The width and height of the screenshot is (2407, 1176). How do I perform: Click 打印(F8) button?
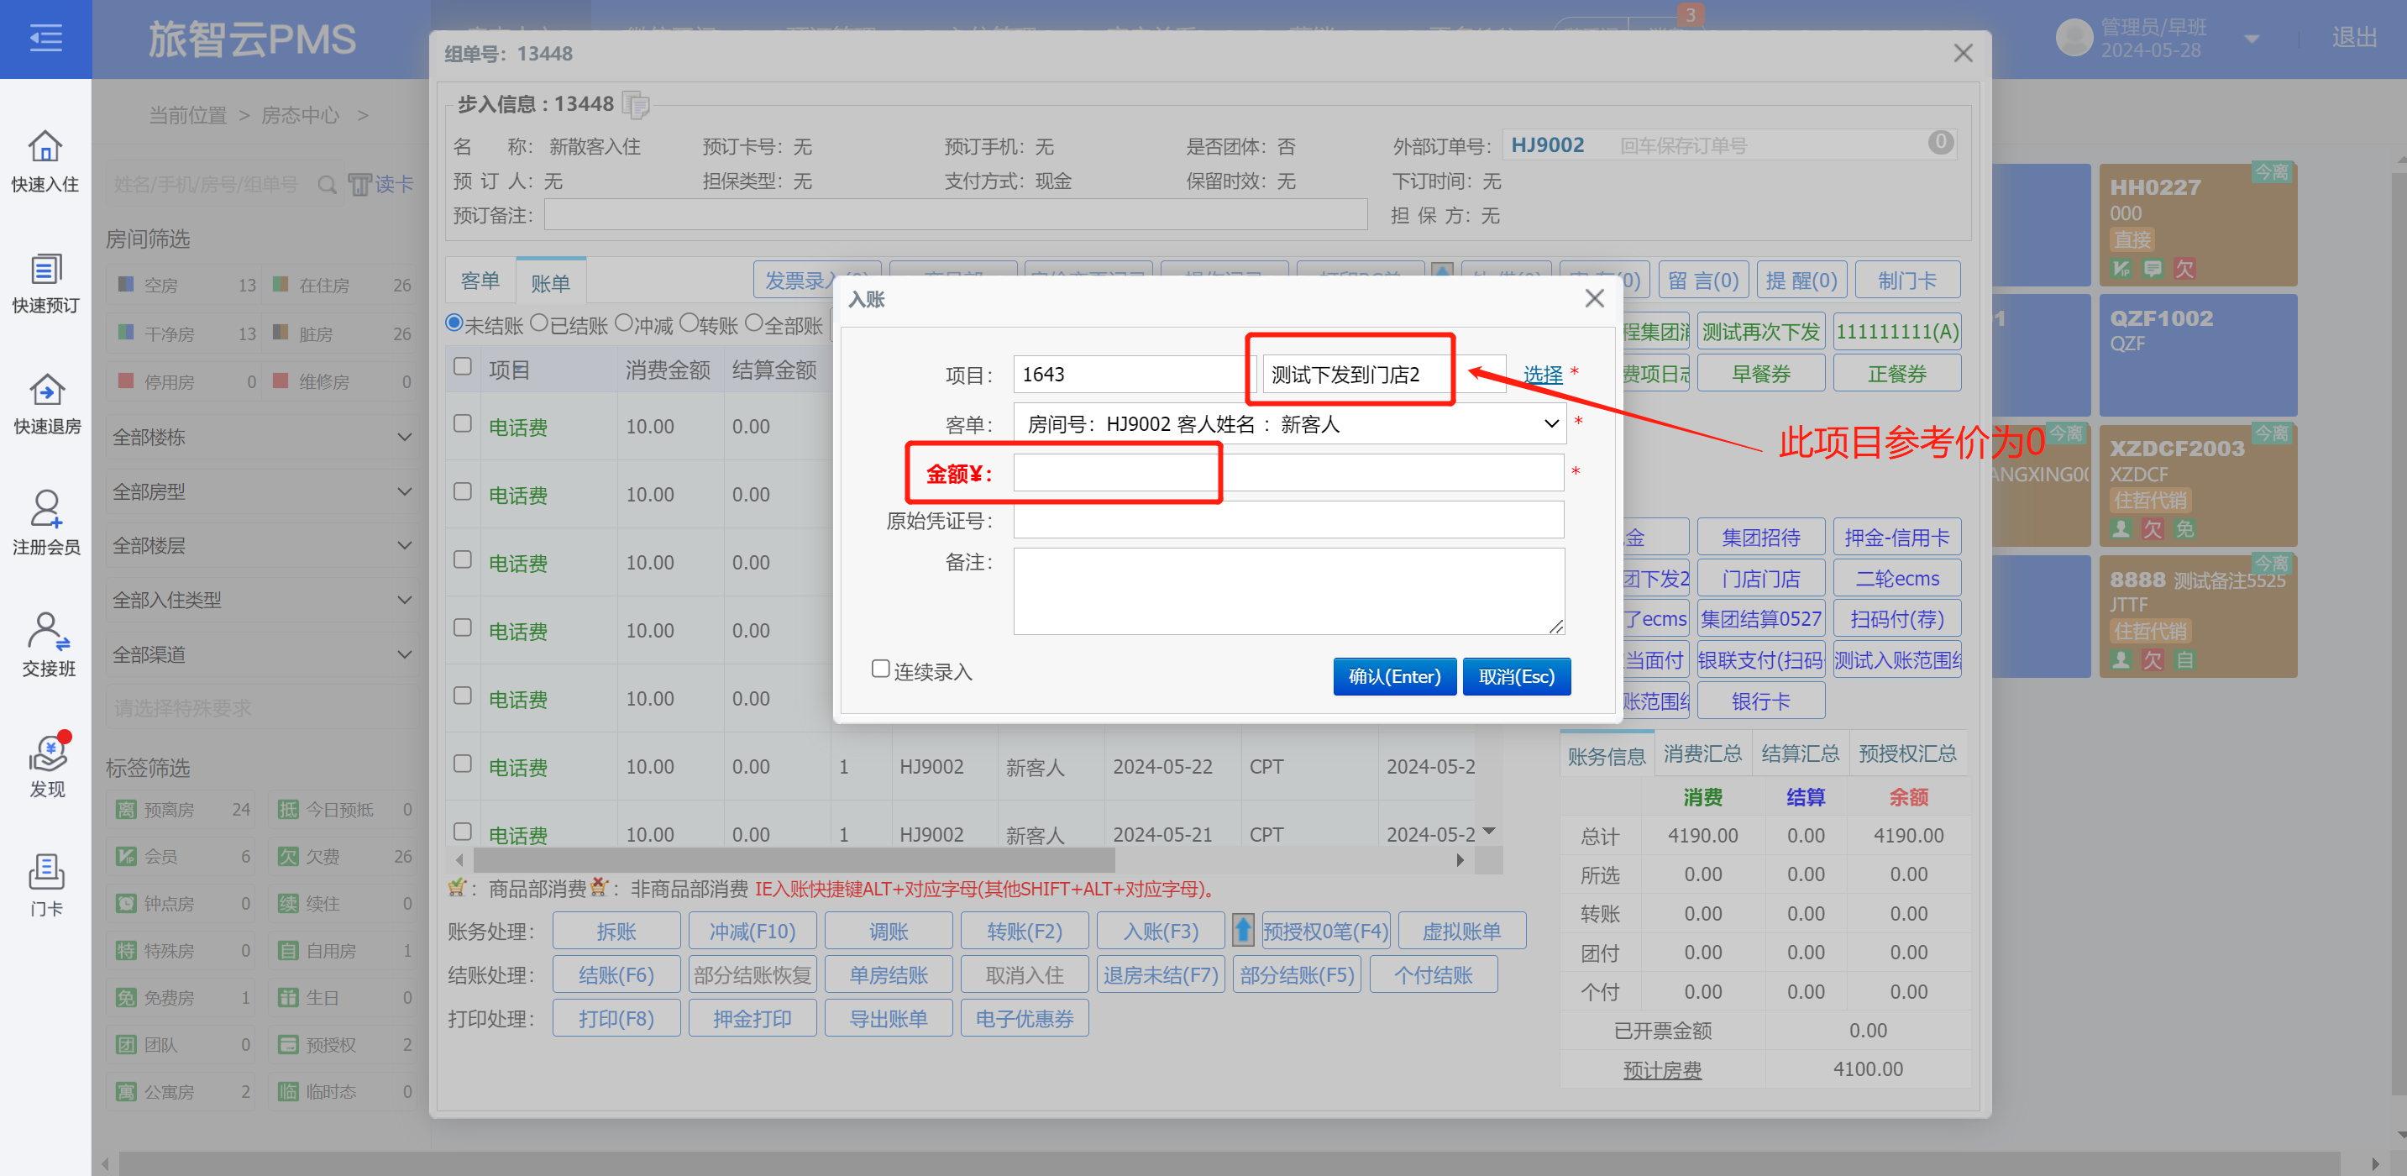616,1018
